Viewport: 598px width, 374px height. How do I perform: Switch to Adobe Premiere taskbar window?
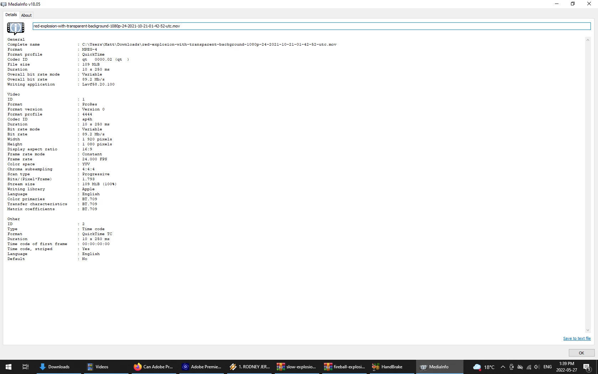click(x=201, y=367)
